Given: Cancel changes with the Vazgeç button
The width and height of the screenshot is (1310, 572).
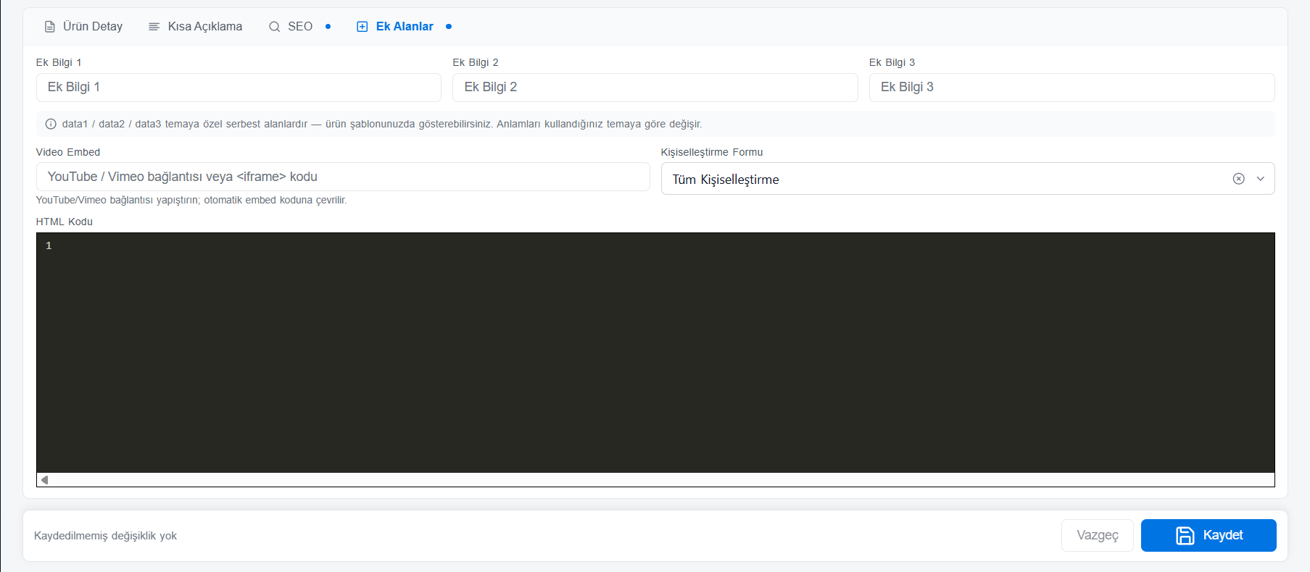Looking at the screenshot, I should tap(1097, 536).
